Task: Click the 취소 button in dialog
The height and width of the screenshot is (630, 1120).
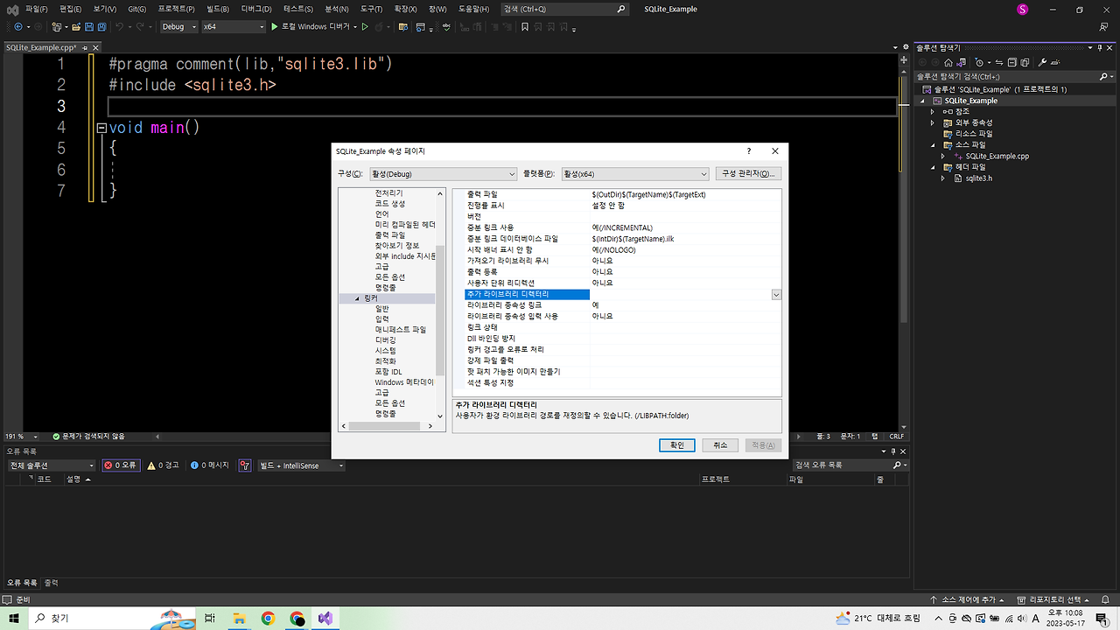Action: tap(720, 445)
